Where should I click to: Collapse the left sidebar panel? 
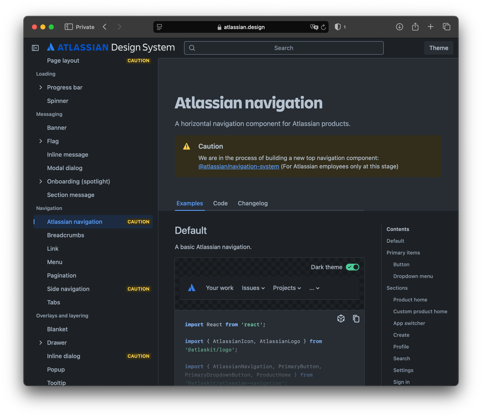35,48
